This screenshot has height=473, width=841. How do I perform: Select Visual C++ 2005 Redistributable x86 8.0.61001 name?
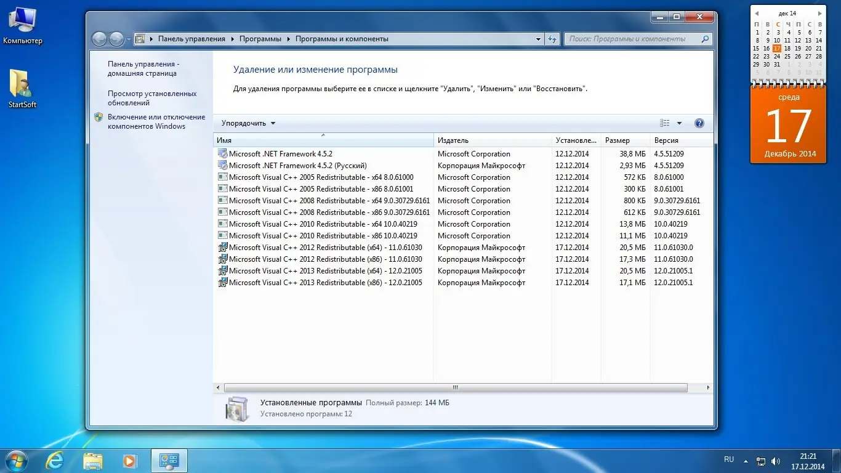(x=321, y=189)
